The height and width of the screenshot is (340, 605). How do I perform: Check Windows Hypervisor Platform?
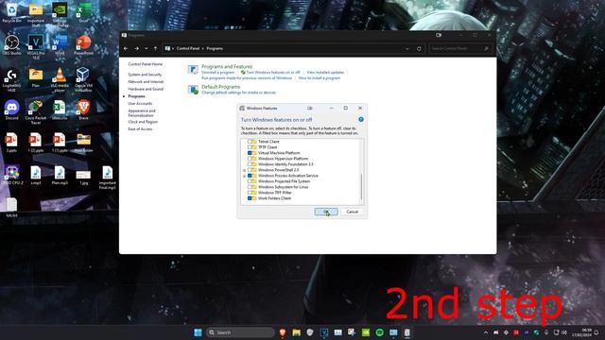(250, 159)
